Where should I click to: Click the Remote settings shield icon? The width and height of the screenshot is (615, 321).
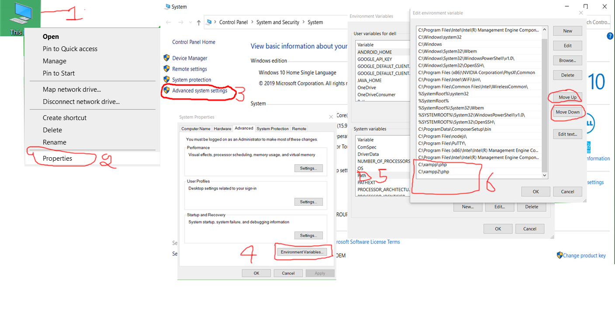tap(166, 69)
